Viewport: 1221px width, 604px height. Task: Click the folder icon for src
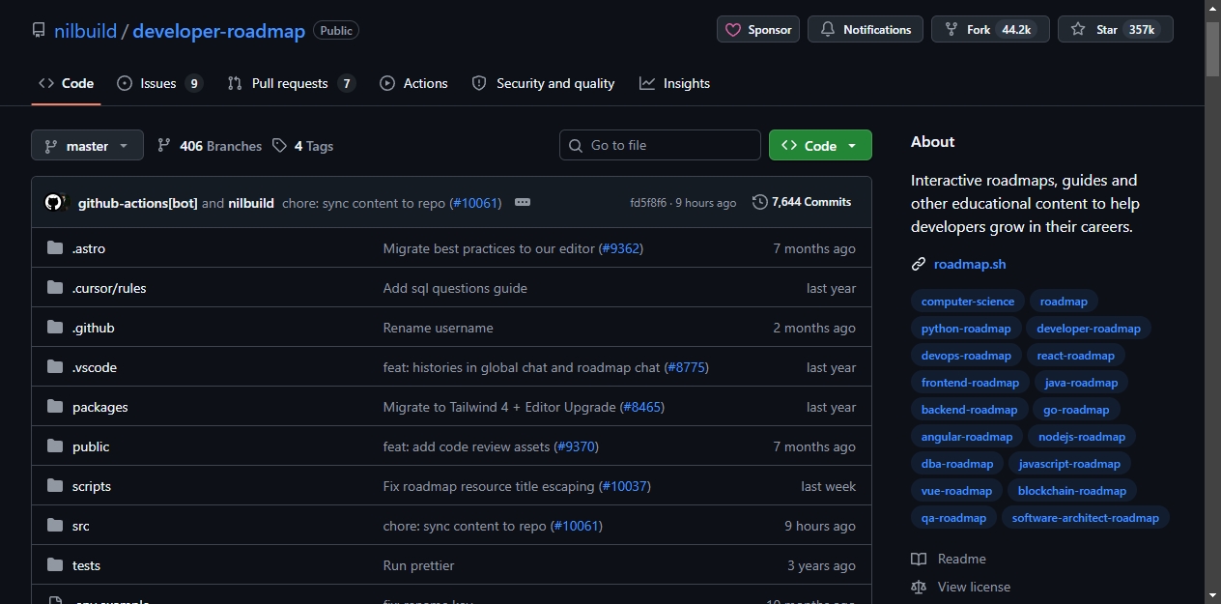point(55,526)
